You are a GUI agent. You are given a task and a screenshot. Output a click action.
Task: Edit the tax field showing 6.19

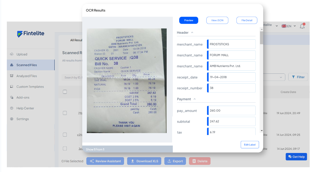231,132
